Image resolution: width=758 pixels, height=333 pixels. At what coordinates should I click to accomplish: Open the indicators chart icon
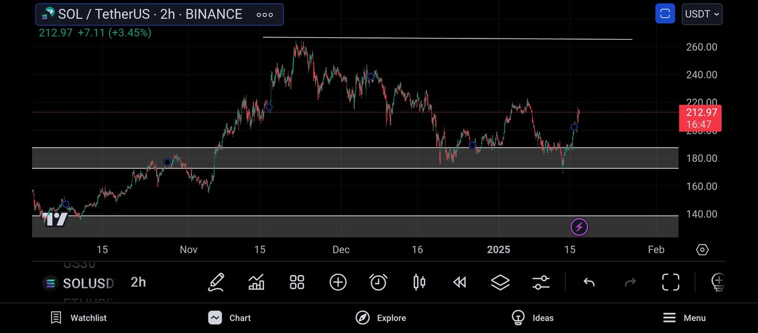click(x=256, y=282)
